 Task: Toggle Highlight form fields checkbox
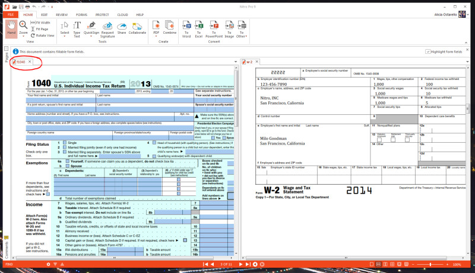[427, 52]
